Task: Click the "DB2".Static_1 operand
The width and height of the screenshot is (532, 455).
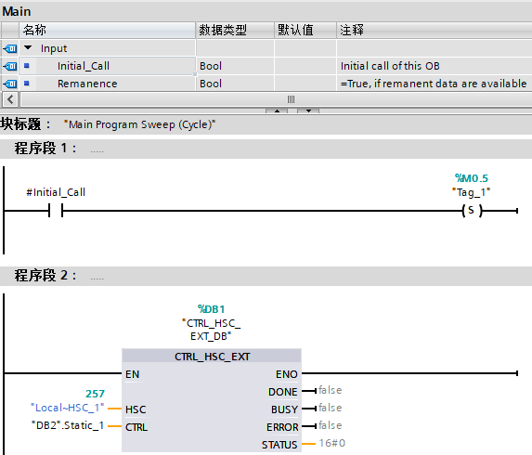Action: click(x=67, y=425)
